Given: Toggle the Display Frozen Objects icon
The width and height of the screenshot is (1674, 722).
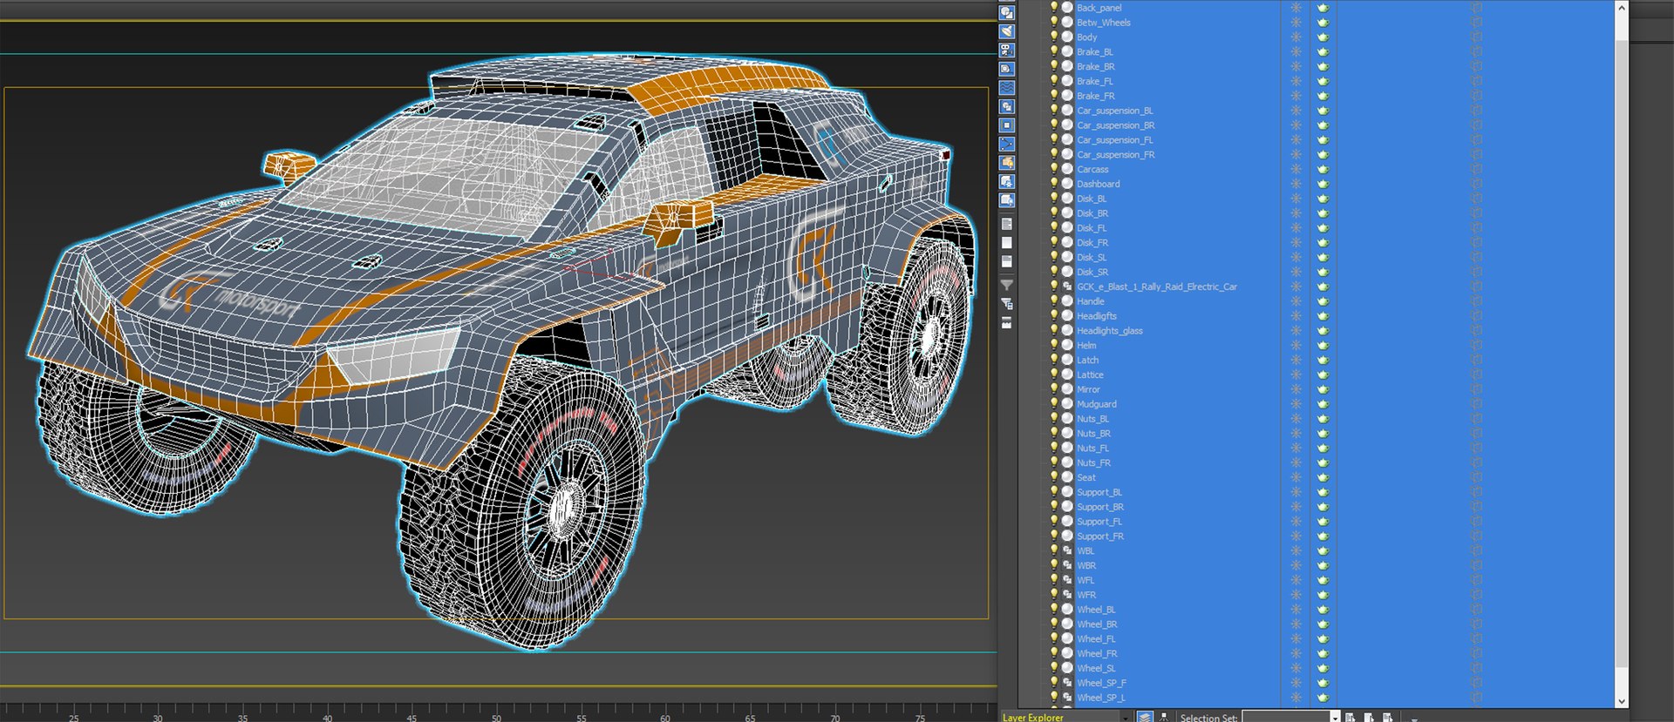Looking at the screenshot, I should click(x=1007, y=182).
